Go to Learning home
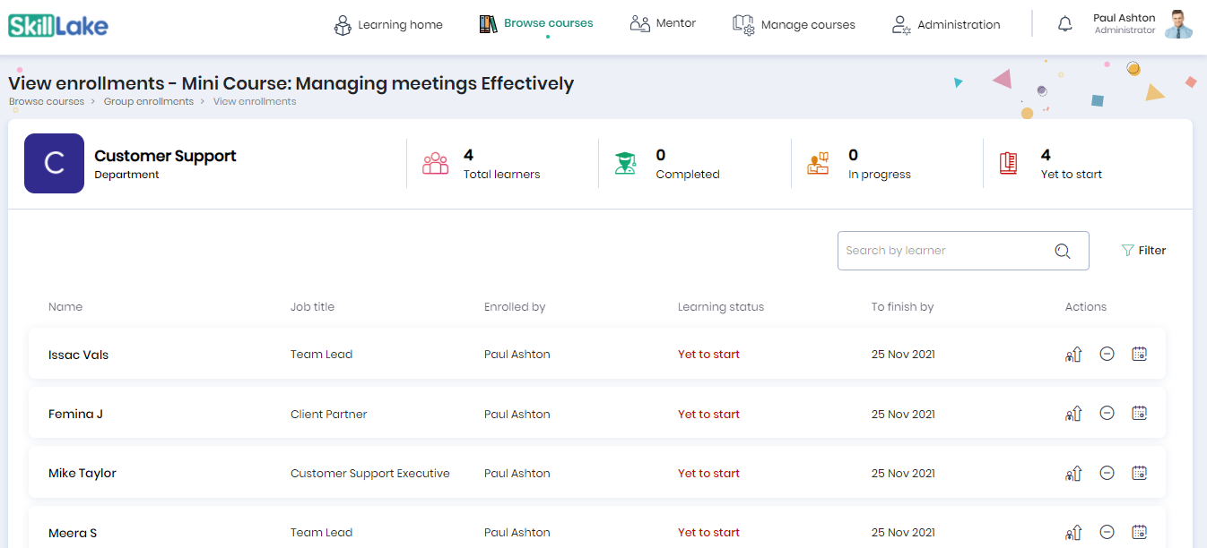The height and width of the screenshot is (548, 1207). [x=400, y=25]
